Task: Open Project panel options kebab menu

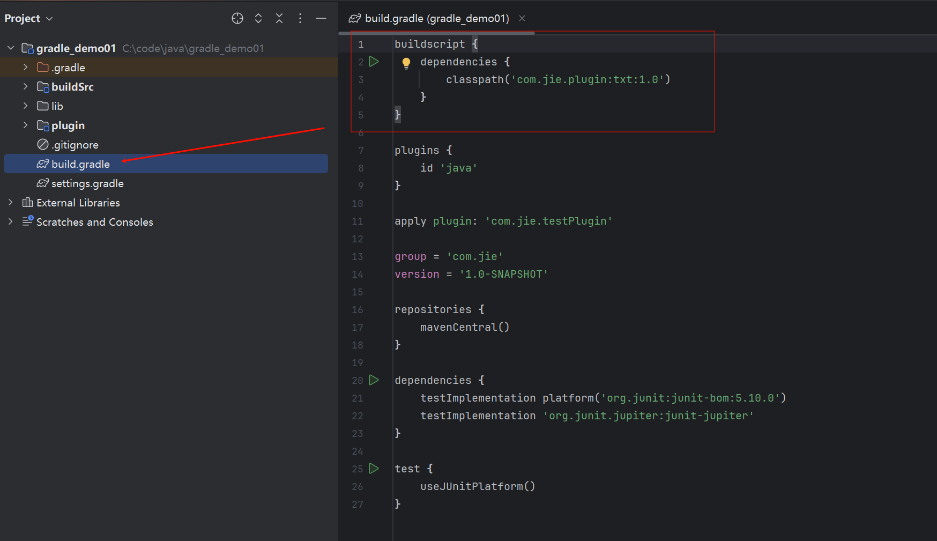Action: [300, 18]
